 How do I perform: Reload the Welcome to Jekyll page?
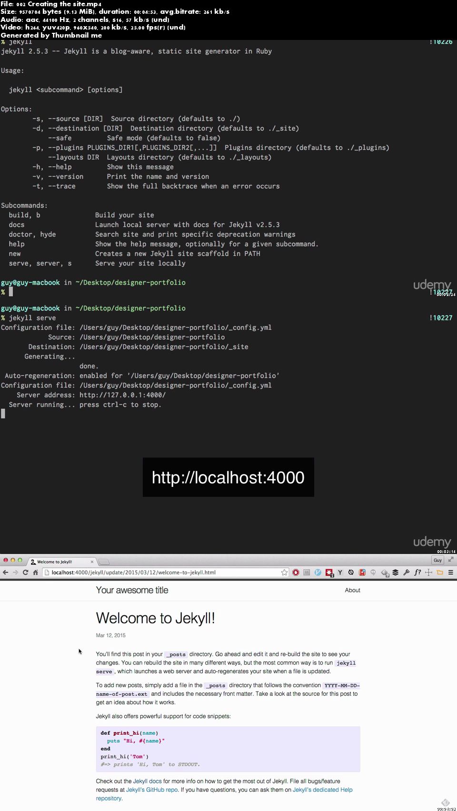coord(25,573)
